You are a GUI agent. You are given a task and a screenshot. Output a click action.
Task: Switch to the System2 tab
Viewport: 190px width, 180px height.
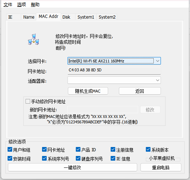[x=107, y=17]
